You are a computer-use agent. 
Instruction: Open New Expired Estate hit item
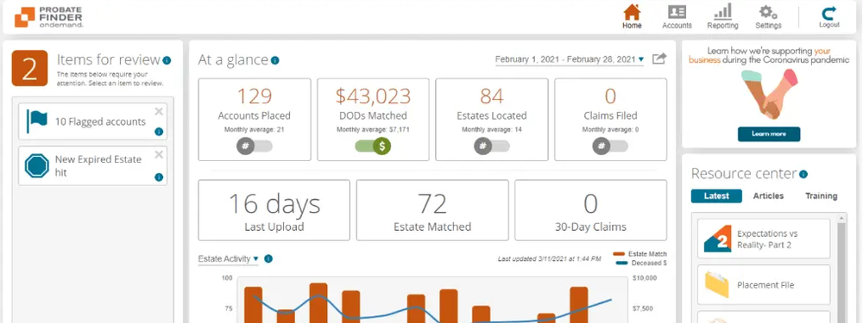92,166
